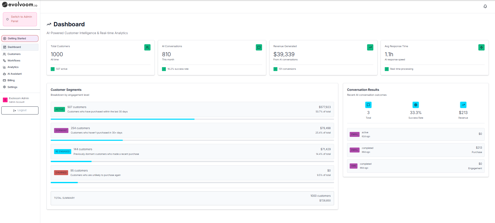Click the notification bell icon
Screen dimensions: 495x223
[x=485, y=6]
